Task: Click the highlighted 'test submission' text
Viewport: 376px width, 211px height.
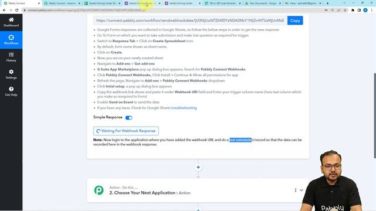Action: [240, 140]
